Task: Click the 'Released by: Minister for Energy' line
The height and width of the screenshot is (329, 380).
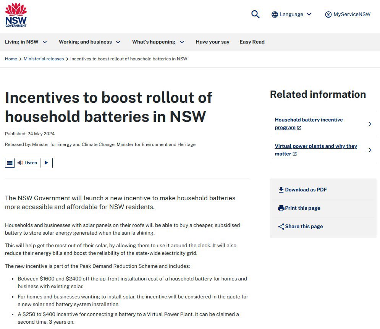Action: [100, 144]
